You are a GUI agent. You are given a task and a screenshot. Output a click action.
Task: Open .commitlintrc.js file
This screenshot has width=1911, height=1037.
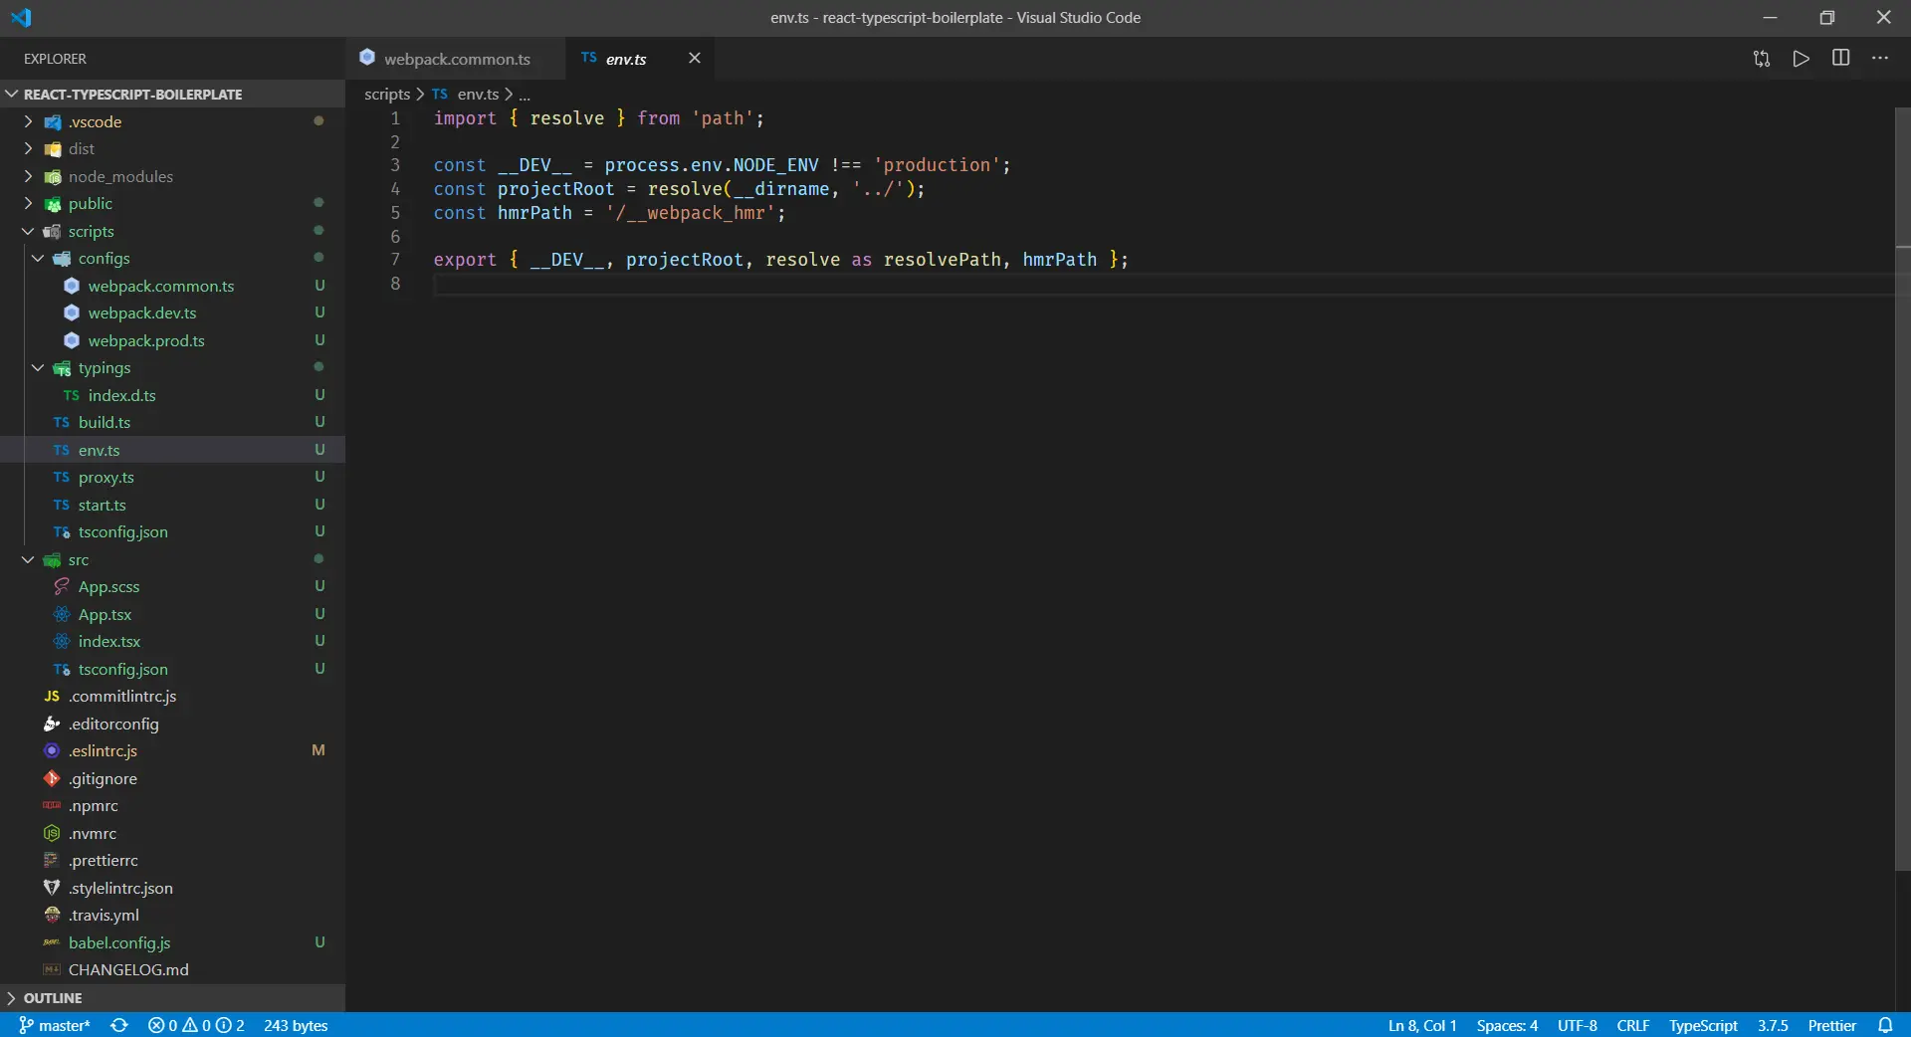click(x=172, y=696)
